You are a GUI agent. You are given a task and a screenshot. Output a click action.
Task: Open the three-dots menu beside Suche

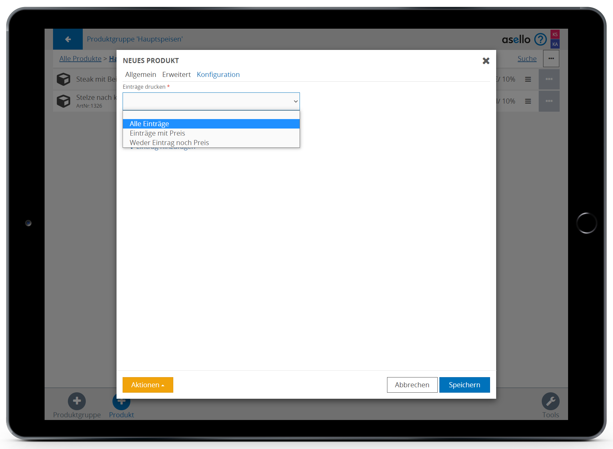coord(551,59)
